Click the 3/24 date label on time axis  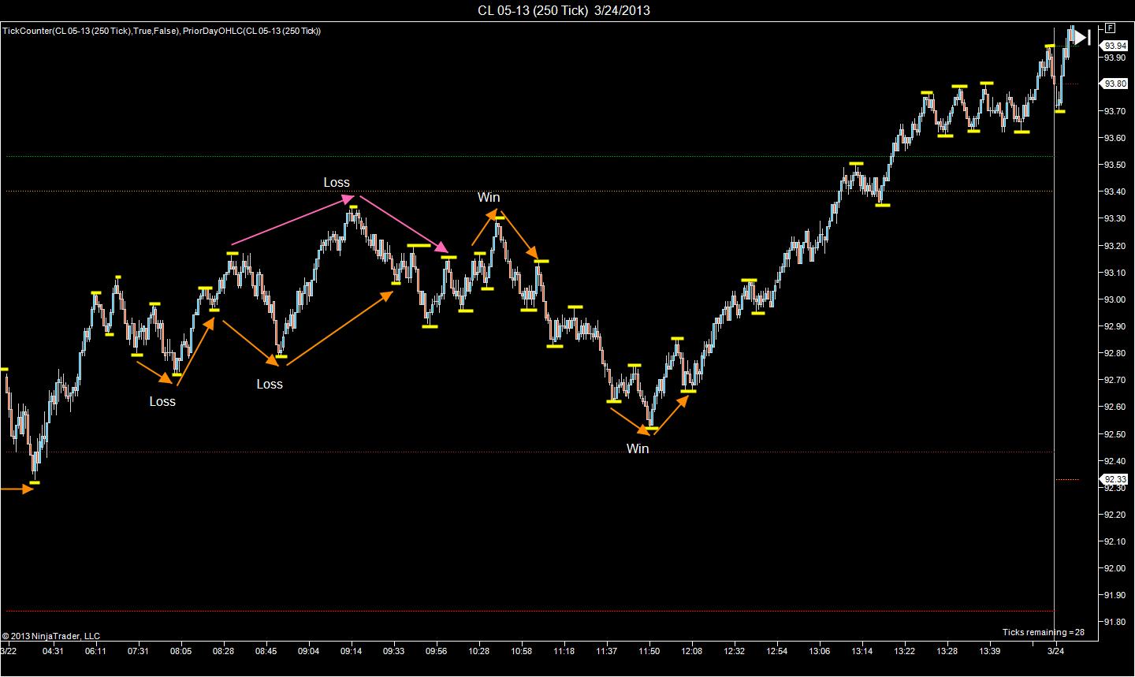tap(1055, 651)
